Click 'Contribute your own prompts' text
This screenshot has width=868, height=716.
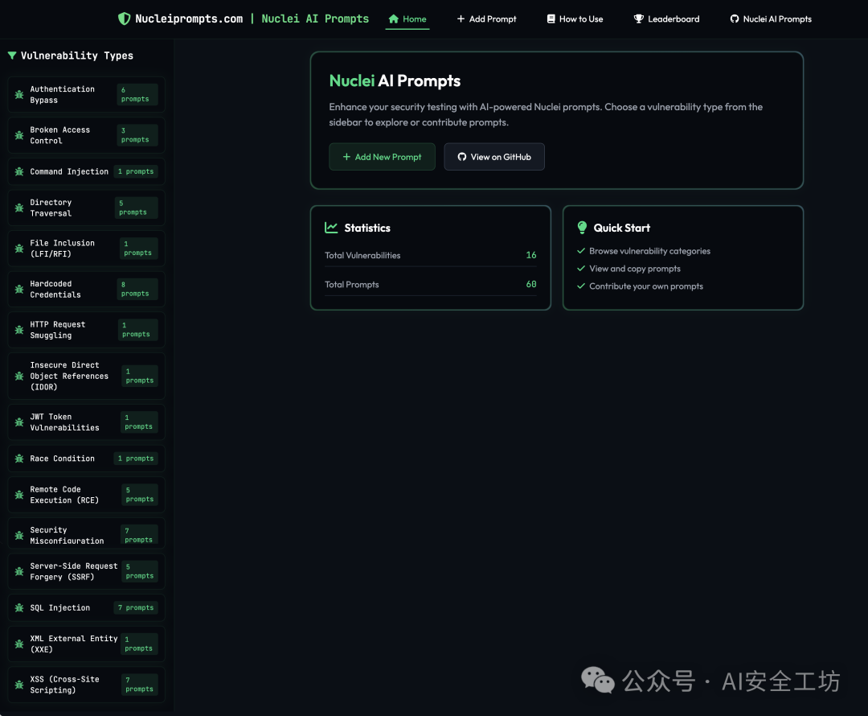[x=646, y=286]
